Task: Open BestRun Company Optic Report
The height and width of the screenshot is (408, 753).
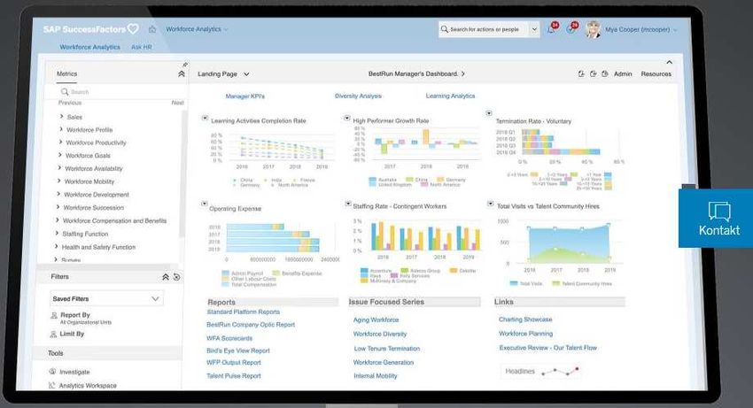Action: (x=251, y=325)
